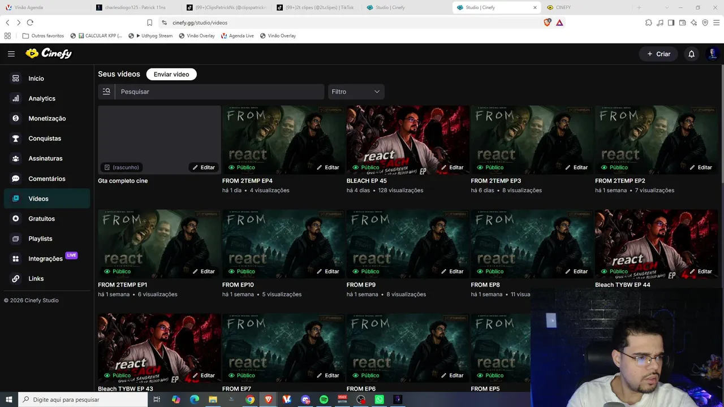
Task: Open the browser extensions puzzle icon
Action: (x=649, y=23)
